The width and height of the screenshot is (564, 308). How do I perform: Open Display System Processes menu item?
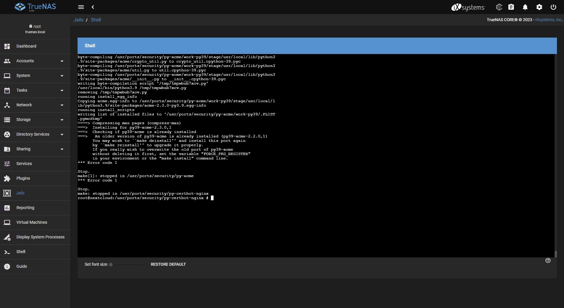click(35, 237)
